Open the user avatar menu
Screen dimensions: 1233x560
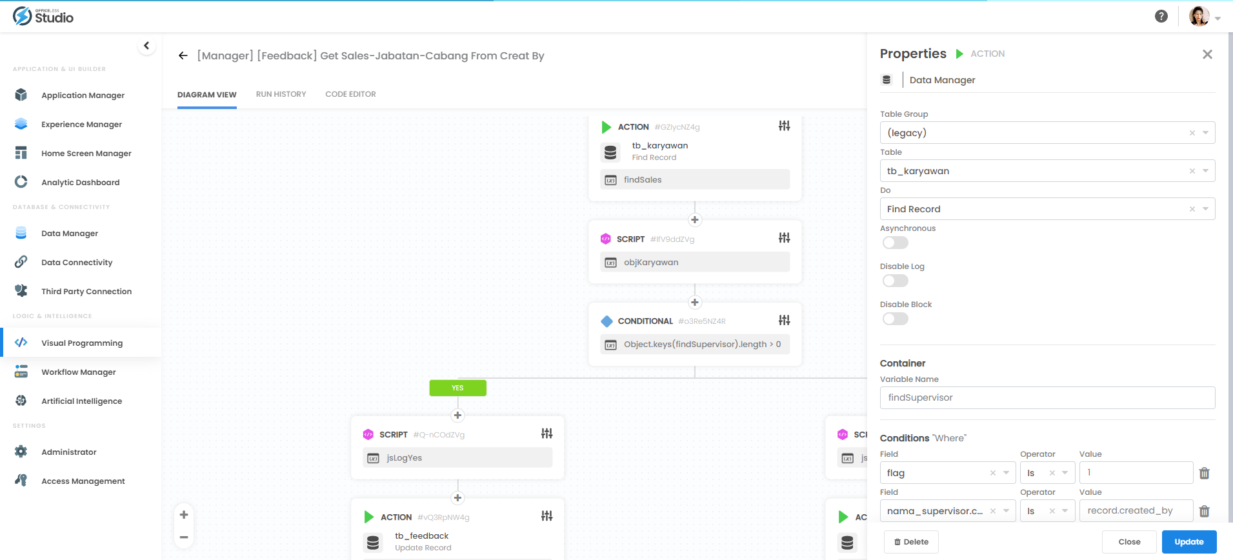[x=1204, y=16]
